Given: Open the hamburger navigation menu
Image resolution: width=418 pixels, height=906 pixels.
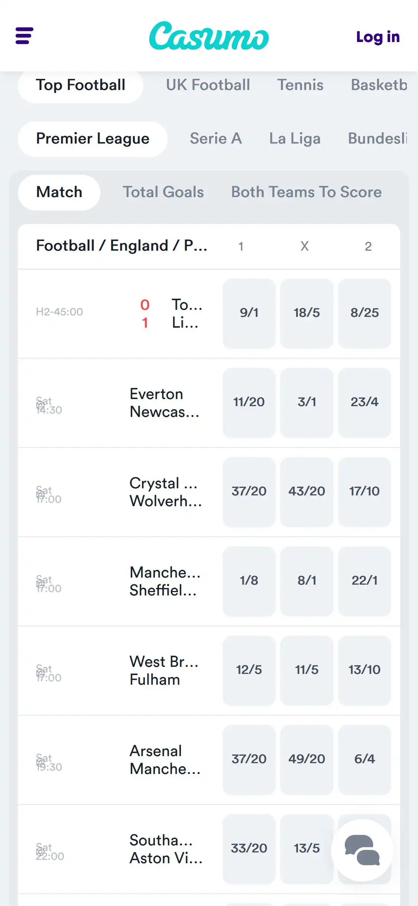Looking at the screenshot, I should 24,36.
